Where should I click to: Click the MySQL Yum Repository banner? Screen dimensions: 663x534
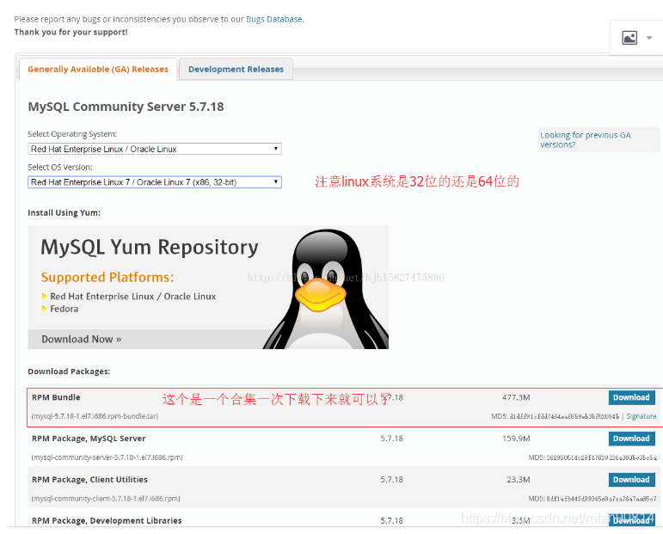point(208,287)
